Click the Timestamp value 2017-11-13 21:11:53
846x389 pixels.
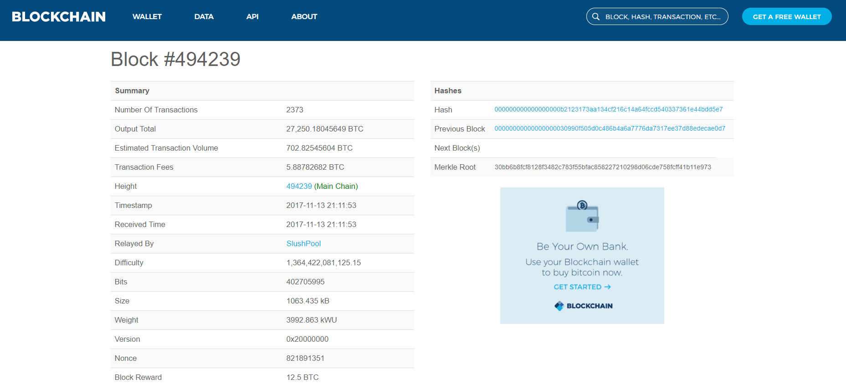[321, 205]
